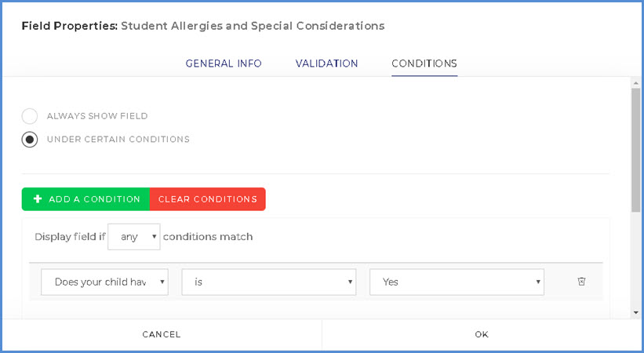Open the 'any' conditions match dropdown

(x=133, y=237)
